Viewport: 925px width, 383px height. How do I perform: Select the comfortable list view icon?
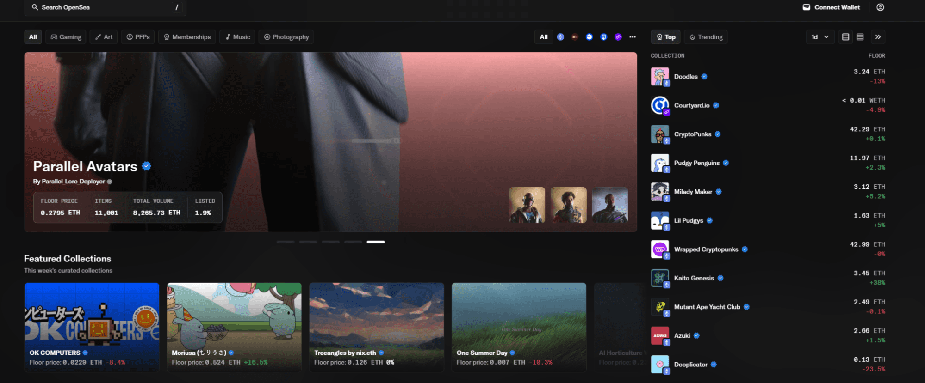(x=845, y=37)
